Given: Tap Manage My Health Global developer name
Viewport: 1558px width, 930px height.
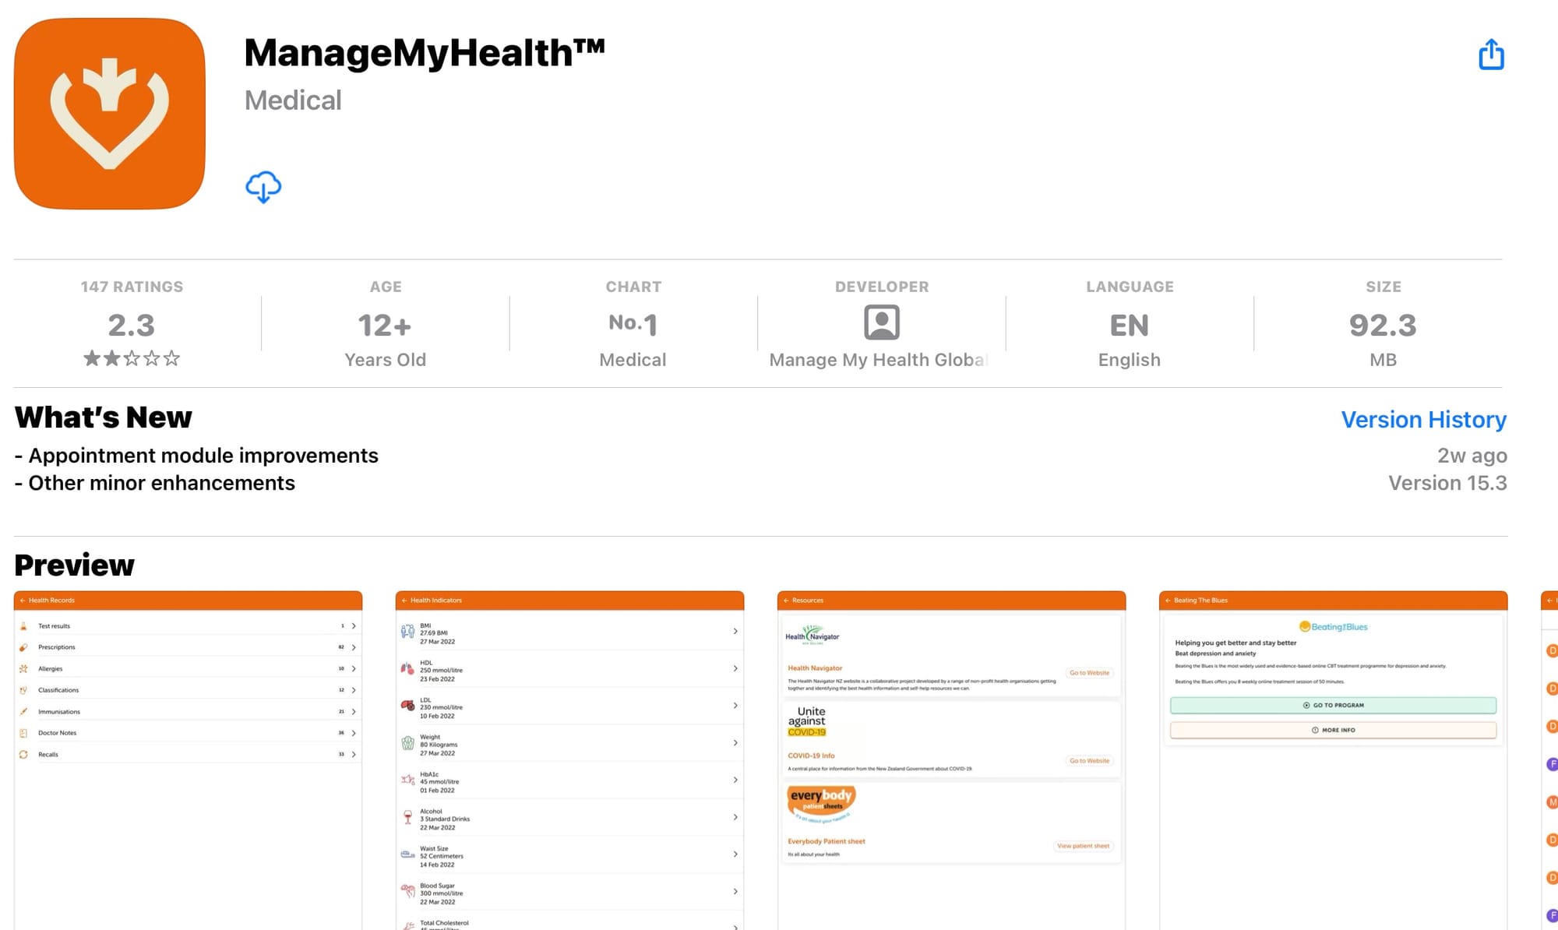Looking at the screenshot, I should pos(879,360).
